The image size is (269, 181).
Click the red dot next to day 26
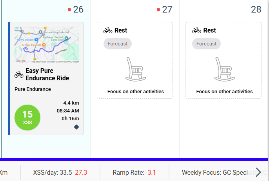click(x=69, y=9)
